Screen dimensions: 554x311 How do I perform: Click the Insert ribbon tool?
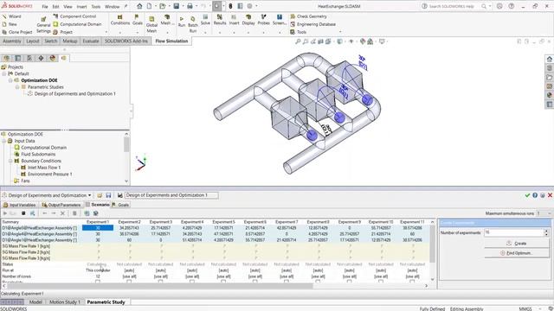tap(234, 20)
